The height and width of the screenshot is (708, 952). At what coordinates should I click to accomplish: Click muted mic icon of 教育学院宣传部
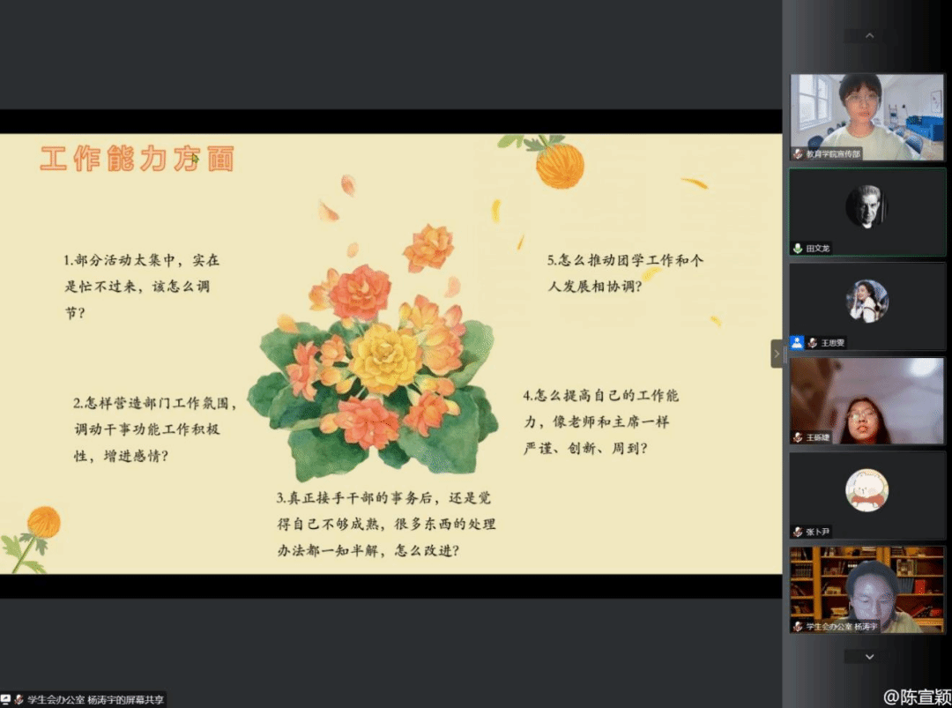coord(798,154)
